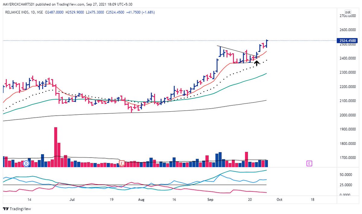Click the 16 date label
The height and width of the screenshot is (214, 362).
pyautogui.click(x=174, y=200)
